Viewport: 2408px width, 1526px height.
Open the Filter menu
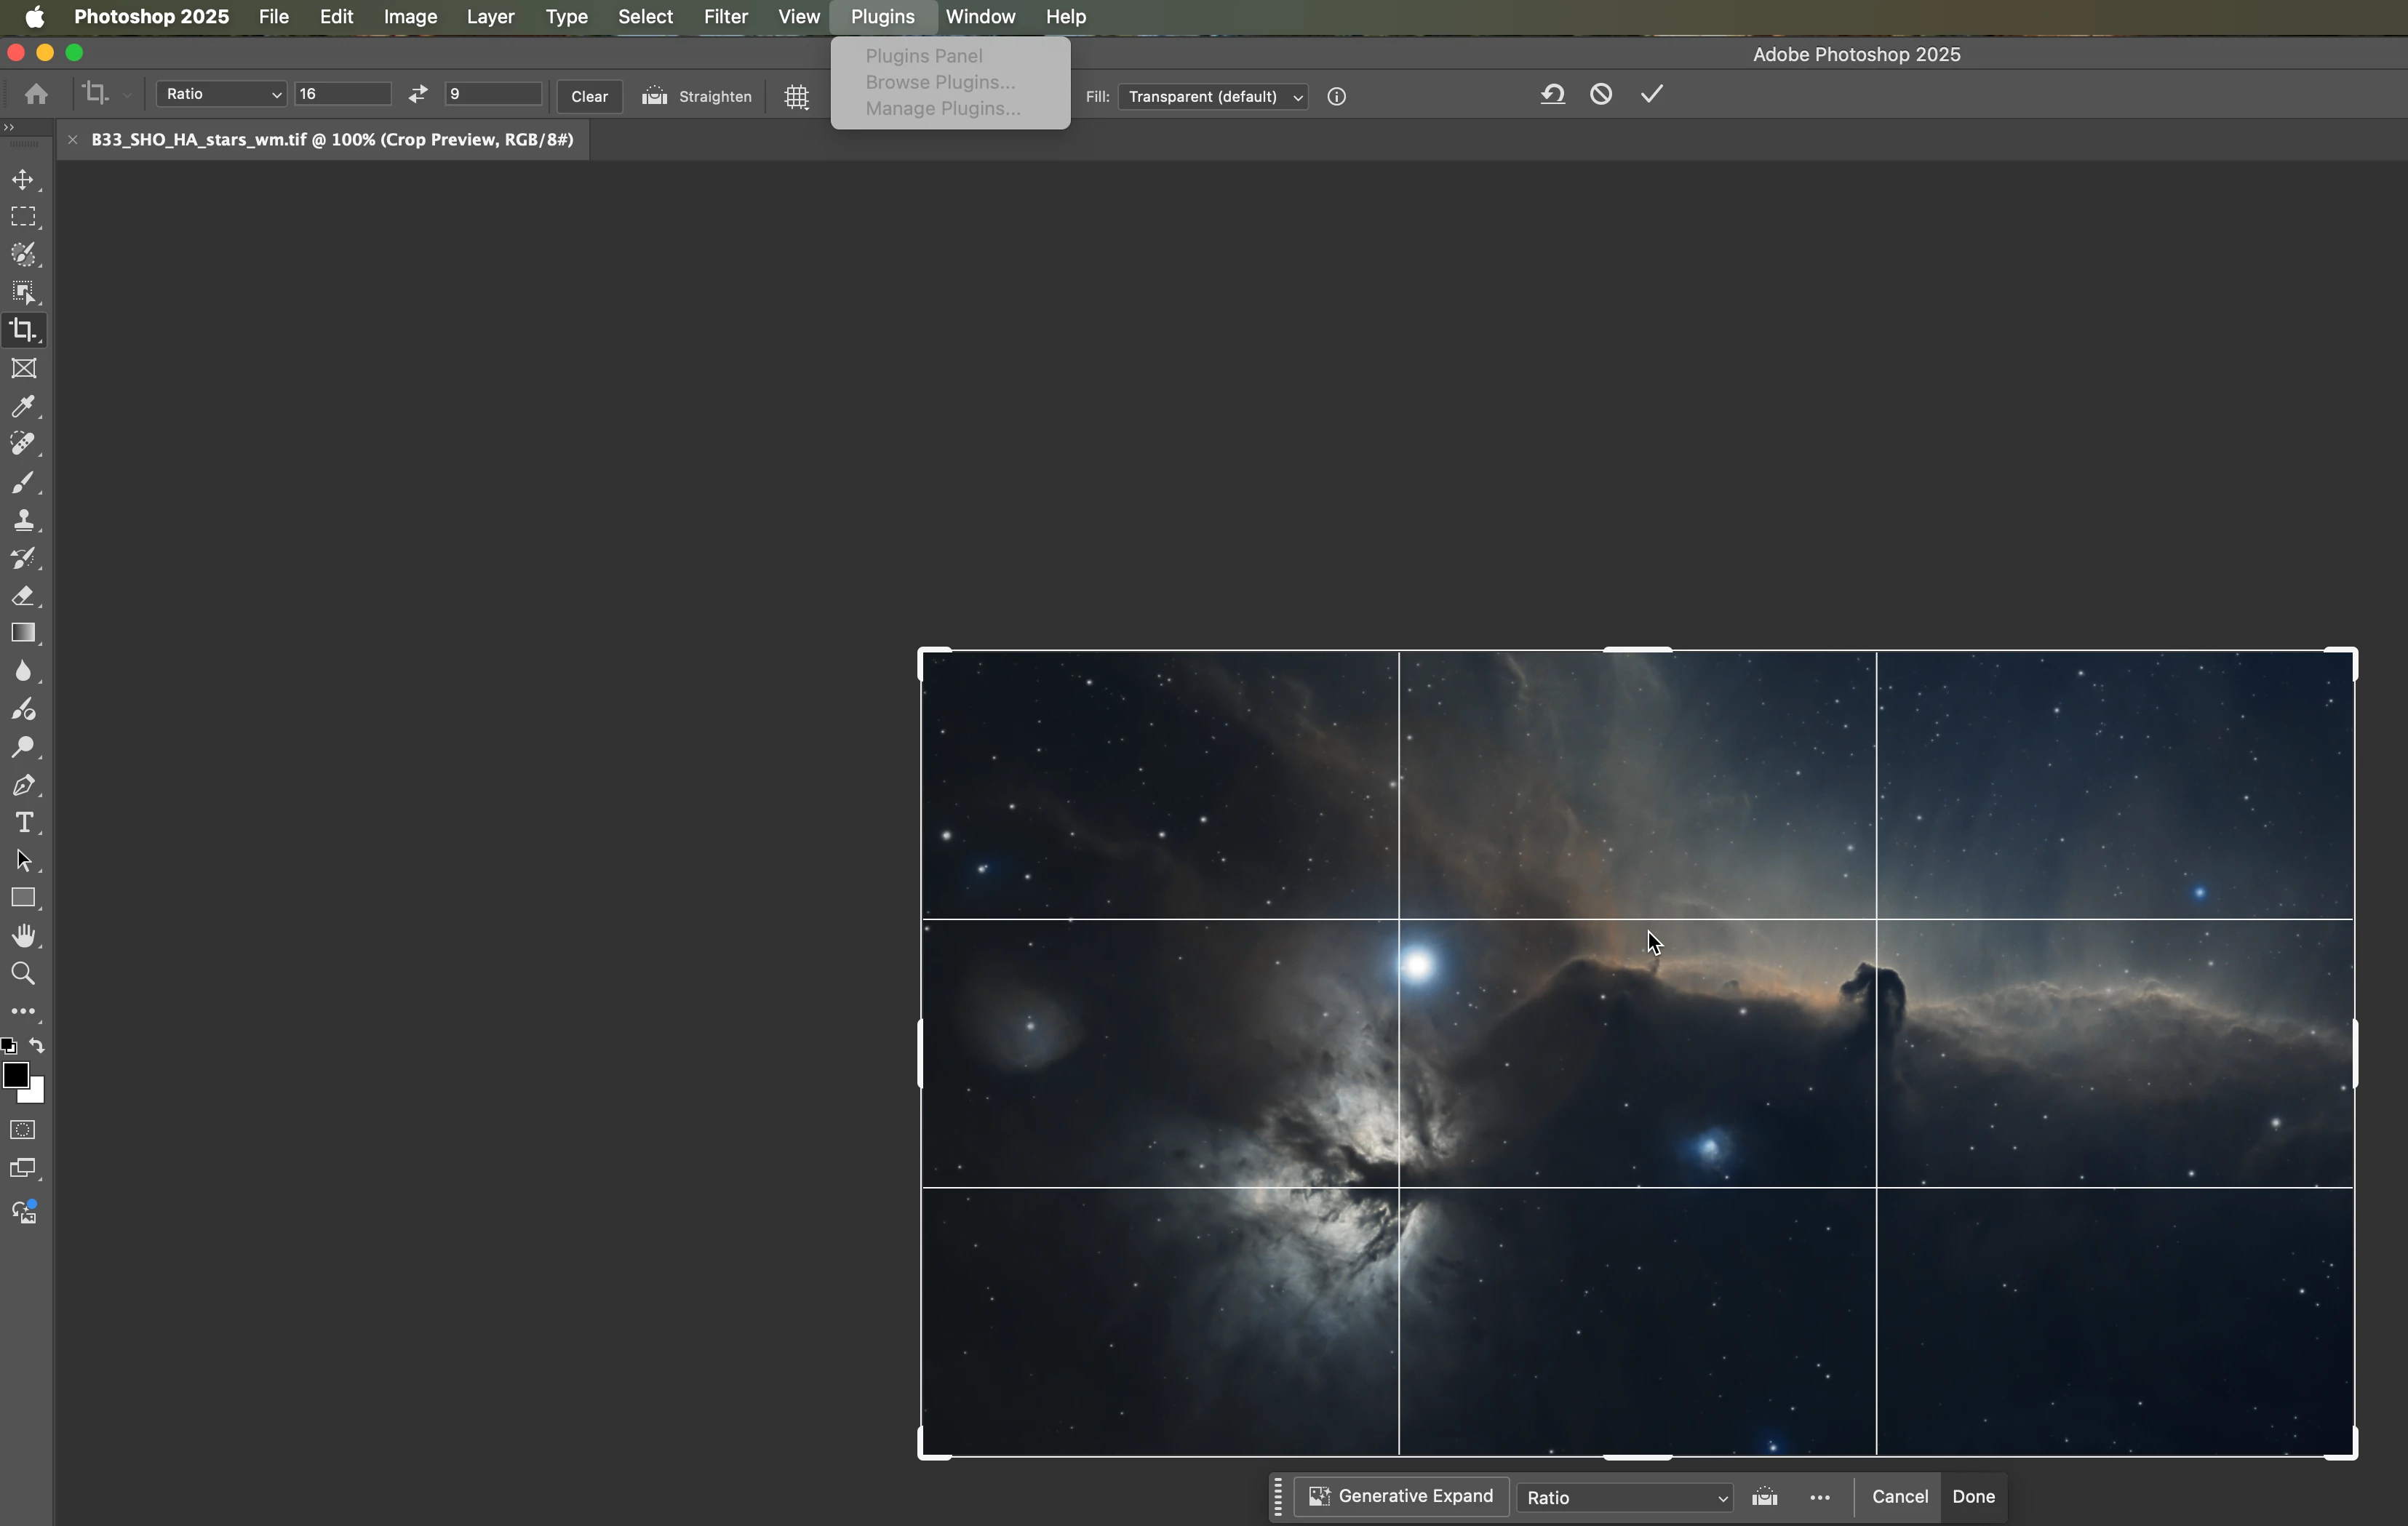coord(725,17)
